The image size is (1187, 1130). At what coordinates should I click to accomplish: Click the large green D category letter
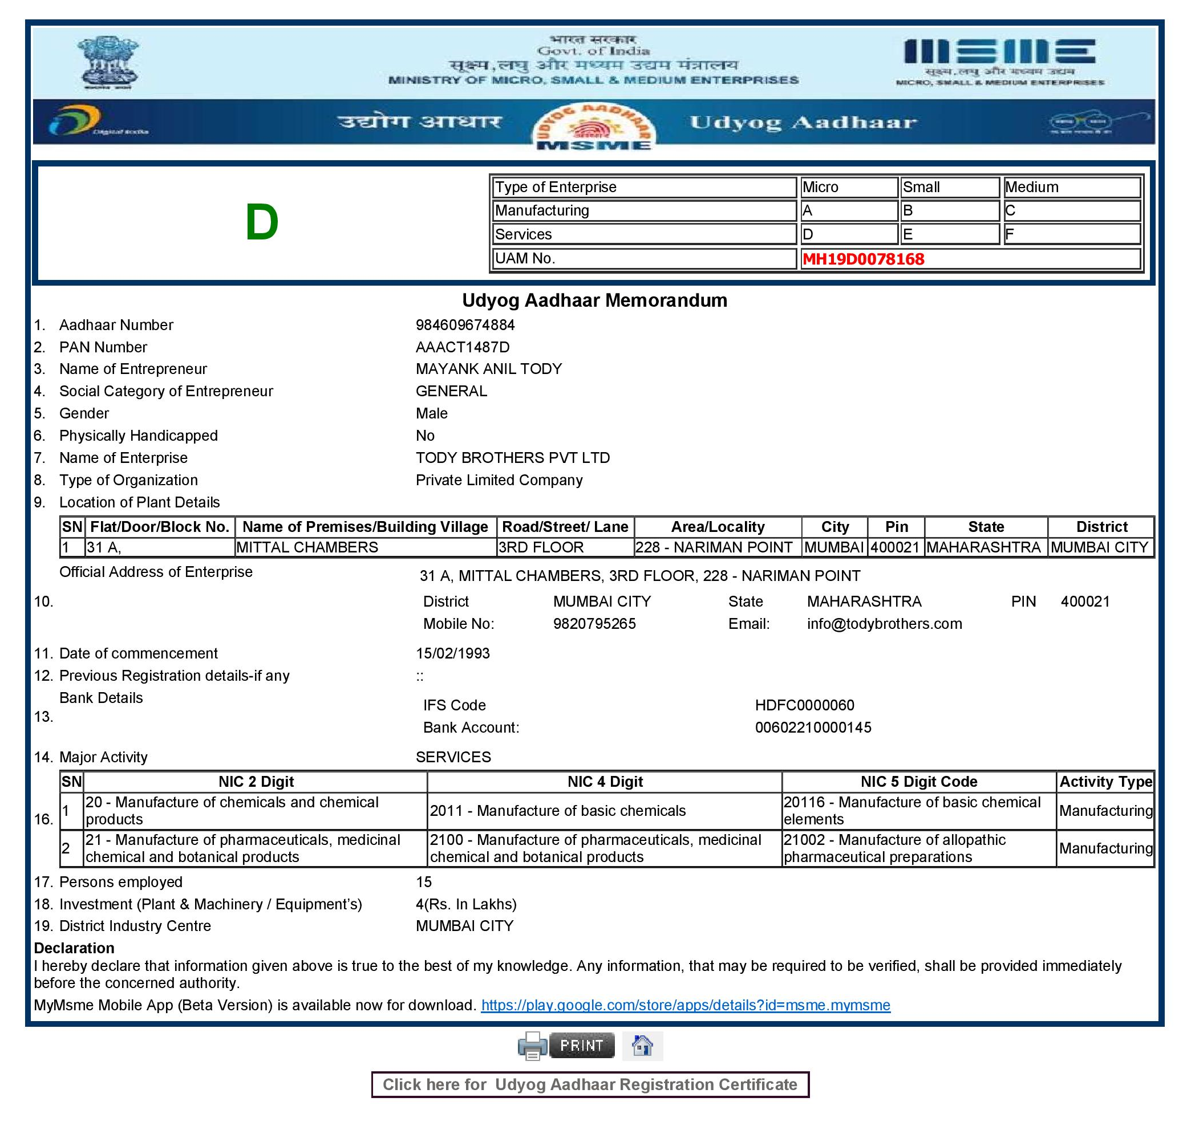tap(261, 222)
